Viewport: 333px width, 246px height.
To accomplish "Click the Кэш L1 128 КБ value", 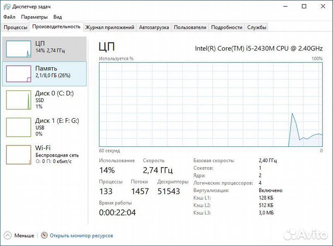I will pos(266,198).
